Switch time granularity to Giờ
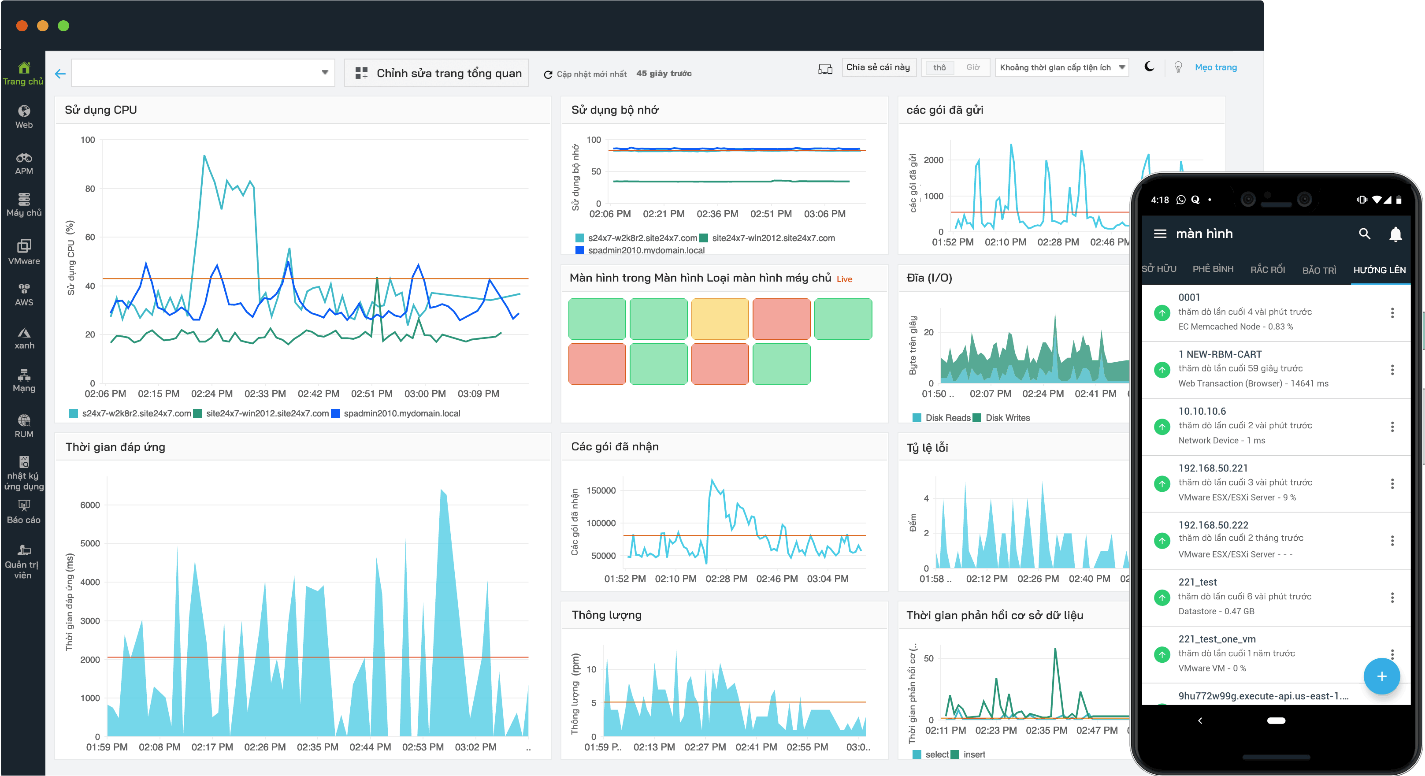This screenshot has height=776, width=1425. [975, 67]
